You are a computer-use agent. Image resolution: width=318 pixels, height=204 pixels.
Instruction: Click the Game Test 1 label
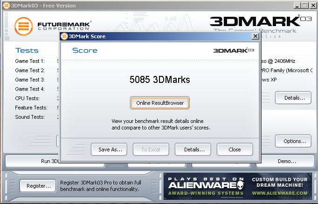[x=30, y=61]
